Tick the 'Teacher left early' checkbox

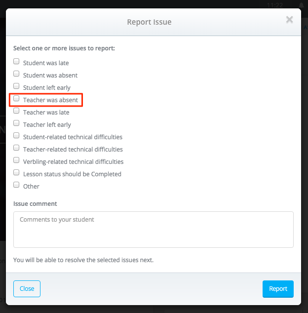(x=16, y=123)
